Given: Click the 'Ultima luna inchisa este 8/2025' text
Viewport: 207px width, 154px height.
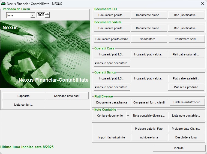Looking at the screenshot, I should 27,147.
